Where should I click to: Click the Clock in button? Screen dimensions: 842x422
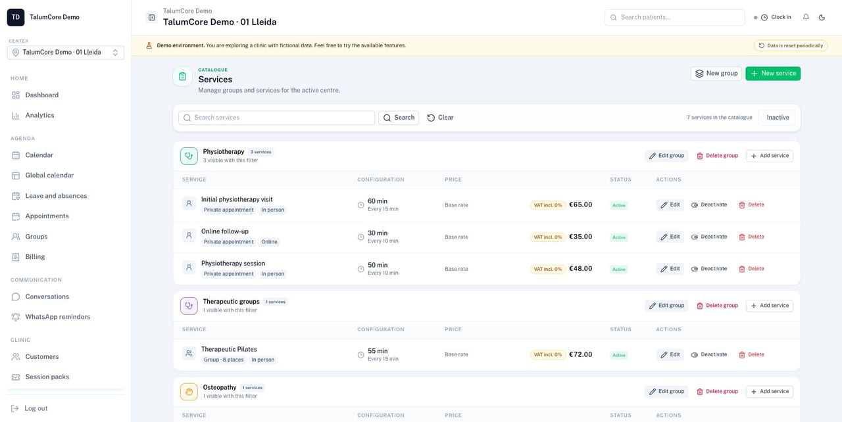(x=776, y=17)
